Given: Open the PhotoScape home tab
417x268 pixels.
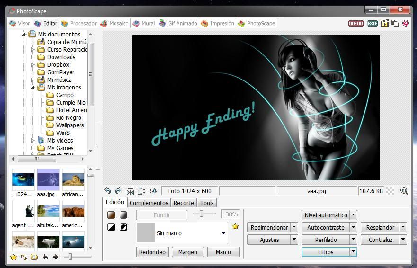Looking at the screenshot, I should tap(257, 23).
